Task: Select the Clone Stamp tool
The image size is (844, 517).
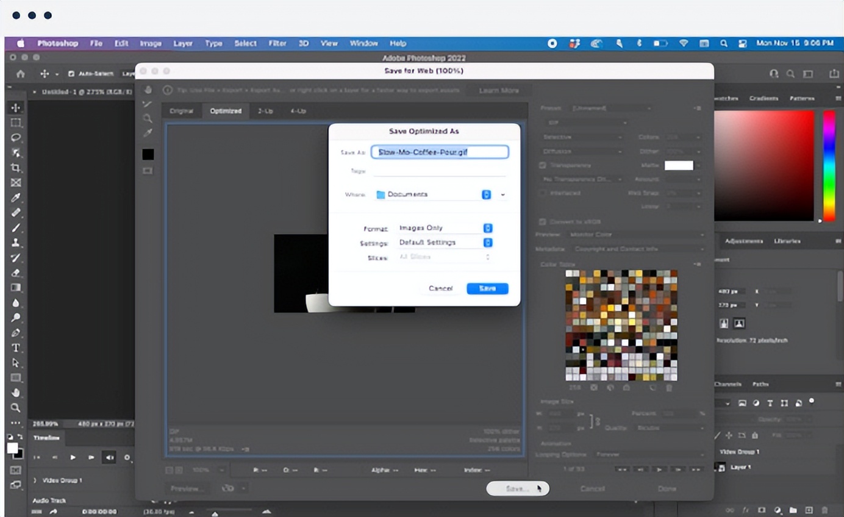Action: 16,243
